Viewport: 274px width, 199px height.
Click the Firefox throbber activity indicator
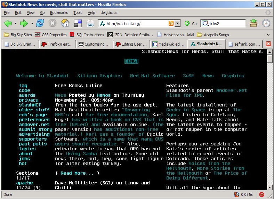268,13
